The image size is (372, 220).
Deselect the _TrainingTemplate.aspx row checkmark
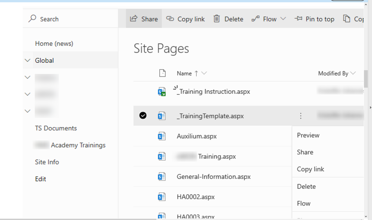pos(143,116)
